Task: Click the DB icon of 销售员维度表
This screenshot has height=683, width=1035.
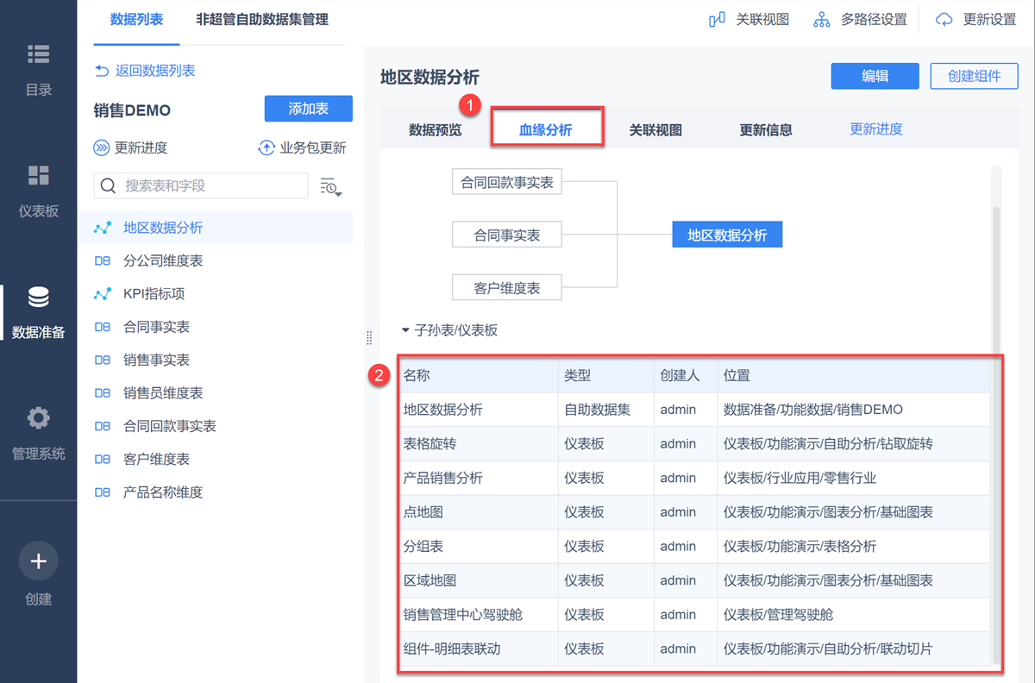Action: click(x=103, y=392)
